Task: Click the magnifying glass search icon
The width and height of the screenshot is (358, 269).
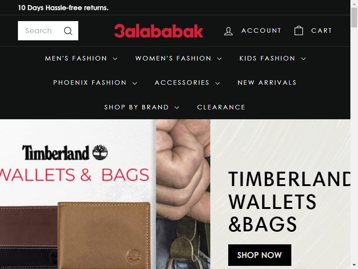Action: [x=68, y=30]
